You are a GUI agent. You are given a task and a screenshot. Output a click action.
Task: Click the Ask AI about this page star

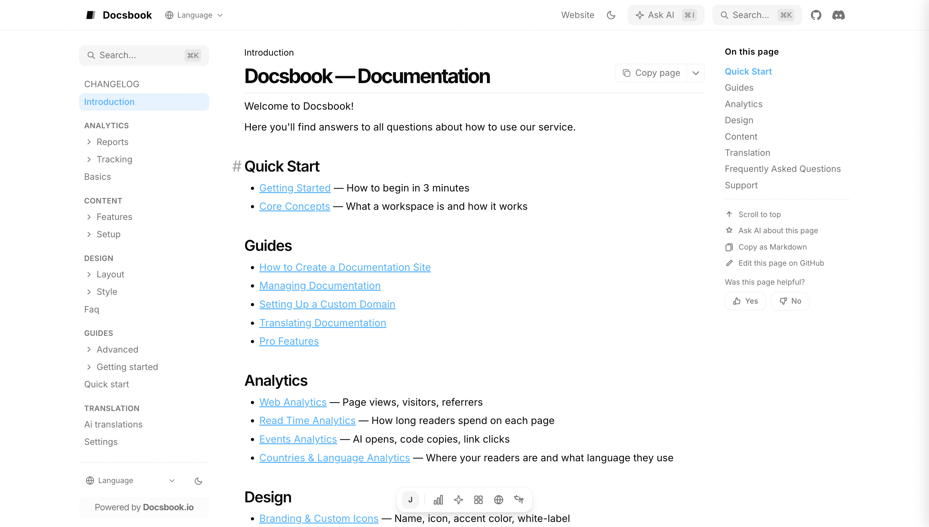(729, 230)
